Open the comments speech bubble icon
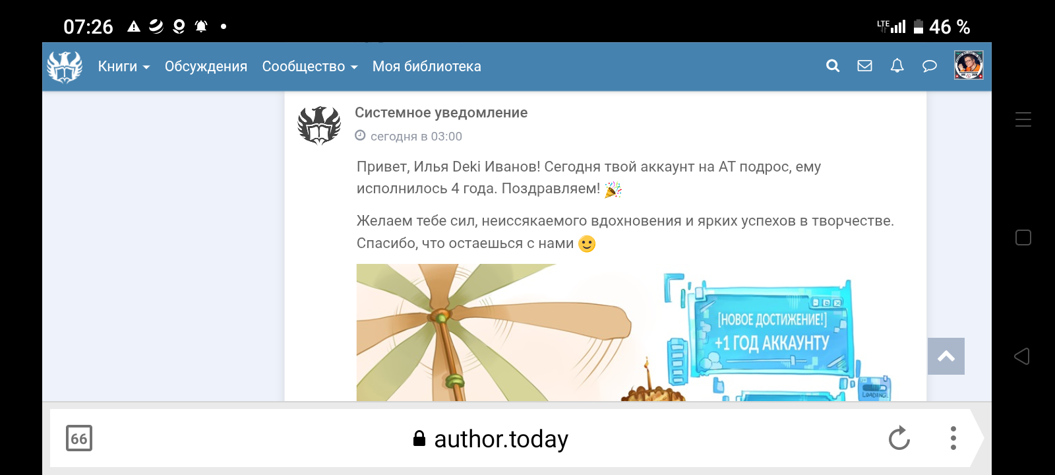1055x475 pixels. (x=929, y=66)
